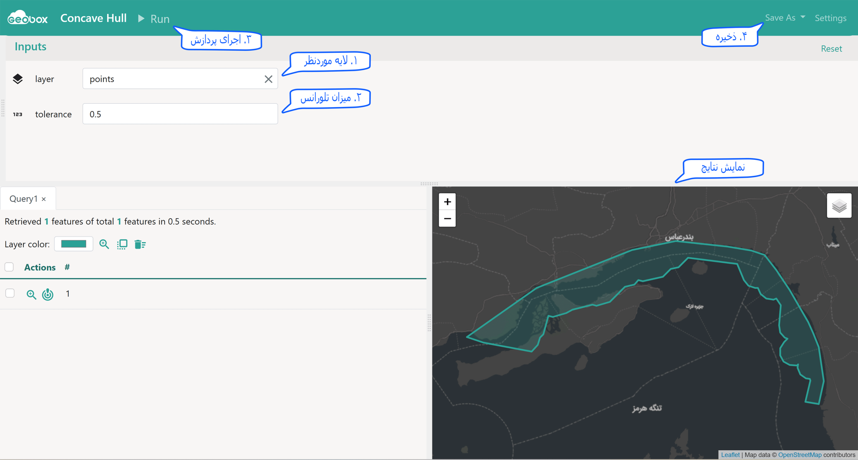Close the Query1 tab
The height and width of the screenshot is (460, 858).
point(44,199)
